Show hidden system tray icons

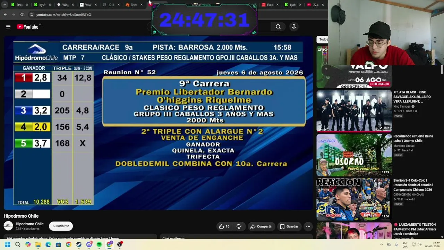(381, 244)
